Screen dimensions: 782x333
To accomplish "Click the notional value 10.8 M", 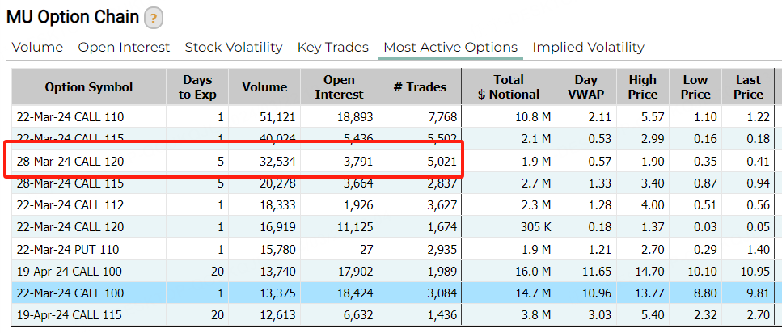I will click(x=532, y=118).
